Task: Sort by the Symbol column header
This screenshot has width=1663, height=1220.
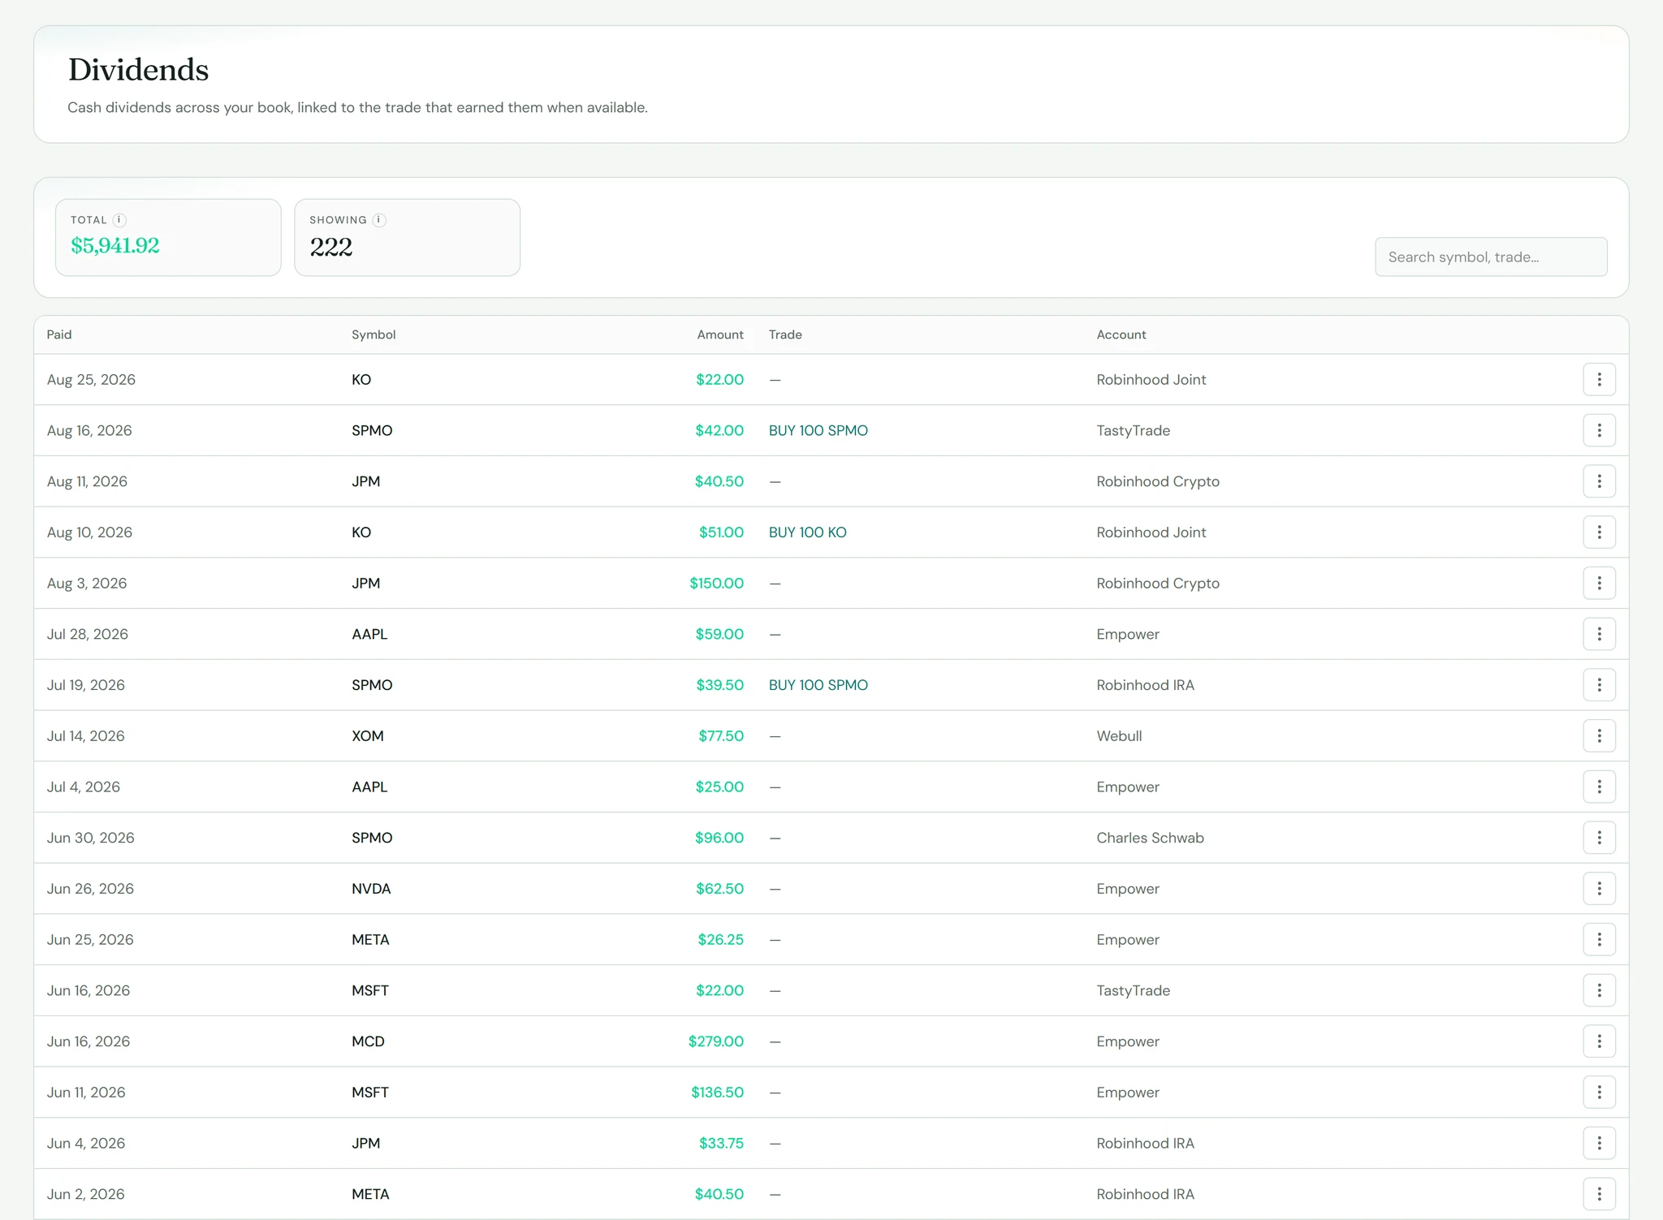Action: [x=374, y=334]
